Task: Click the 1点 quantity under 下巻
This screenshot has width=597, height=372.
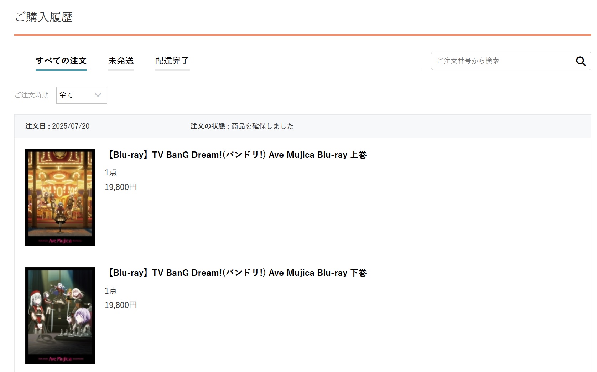Action: tap(111, 290)
